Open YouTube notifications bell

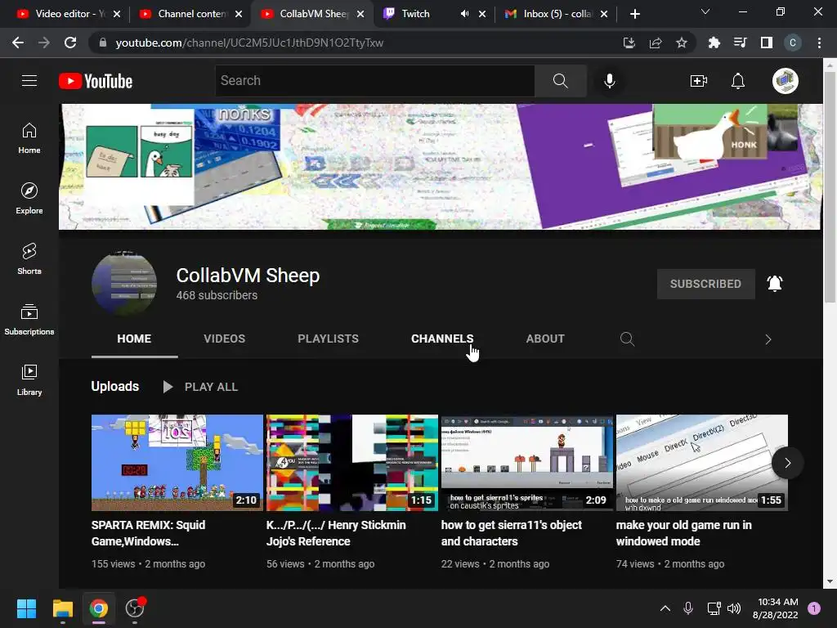(x=738, y=81)
